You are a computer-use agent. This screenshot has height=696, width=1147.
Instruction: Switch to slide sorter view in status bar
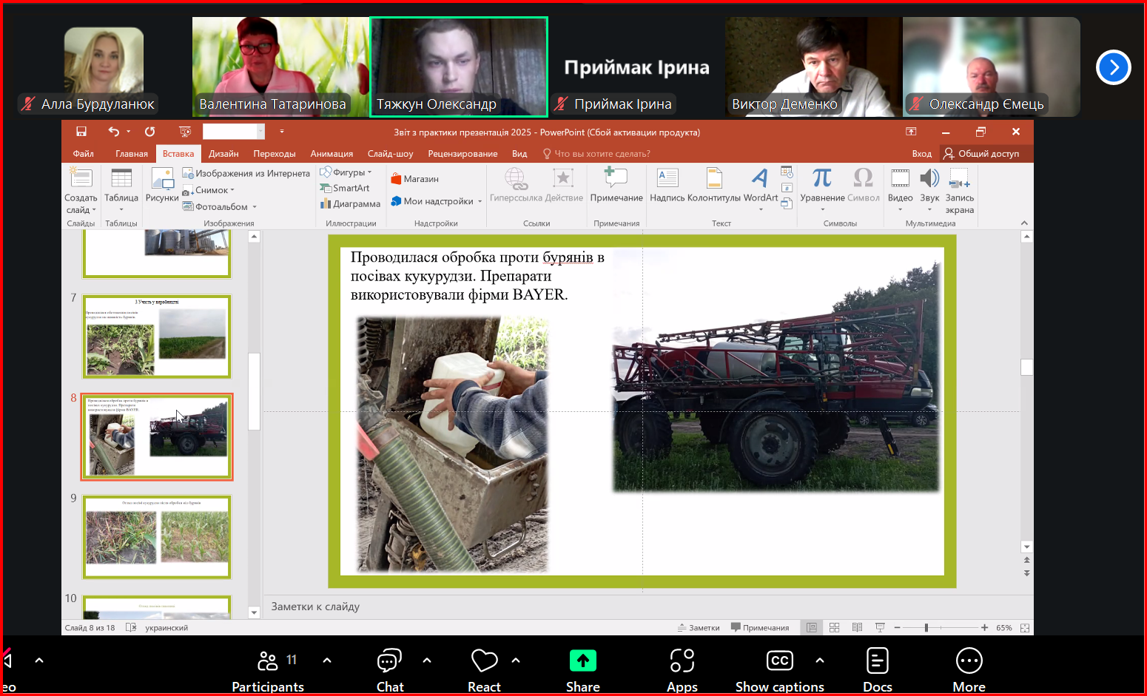coord(834,628)
